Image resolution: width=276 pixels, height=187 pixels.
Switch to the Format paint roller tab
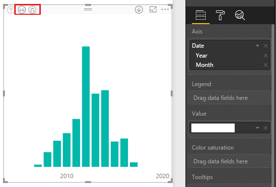[x=220, y=15]
